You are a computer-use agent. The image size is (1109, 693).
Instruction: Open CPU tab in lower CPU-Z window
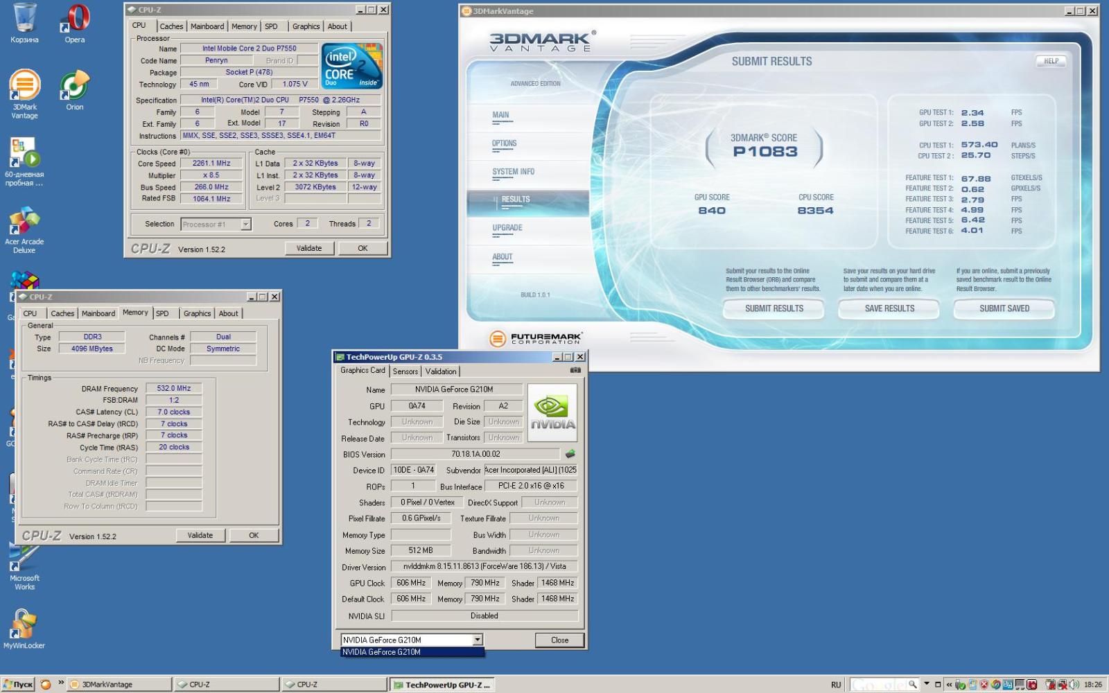coord(30,313)
